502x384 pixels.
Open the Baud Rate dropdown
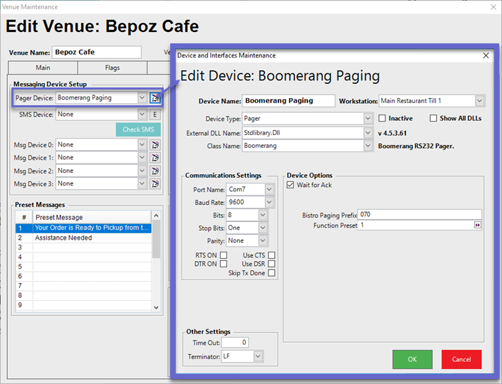(x=269, y=202)
